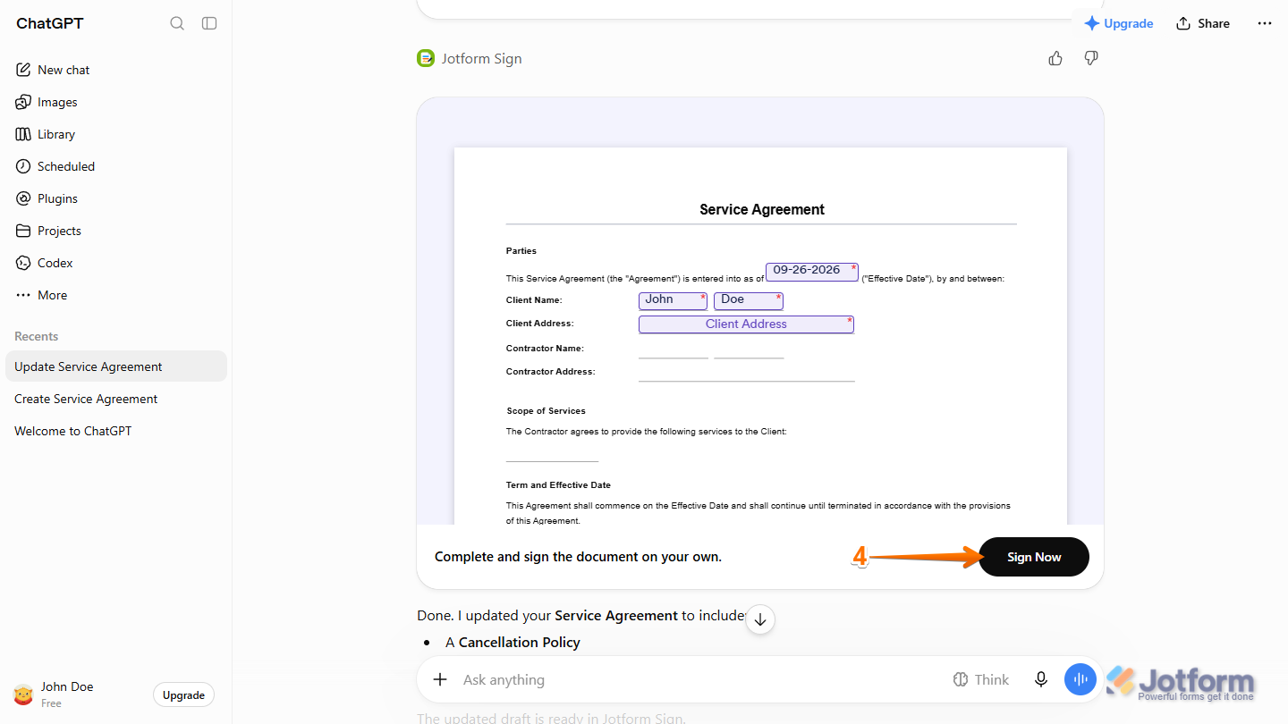Give thumbs down to the Jotform Sign response

click(x=1091, y=58)
